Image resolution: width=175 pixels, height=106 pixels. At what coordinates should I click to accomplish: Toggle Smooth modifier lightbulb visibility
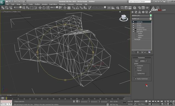coord(133,24)
